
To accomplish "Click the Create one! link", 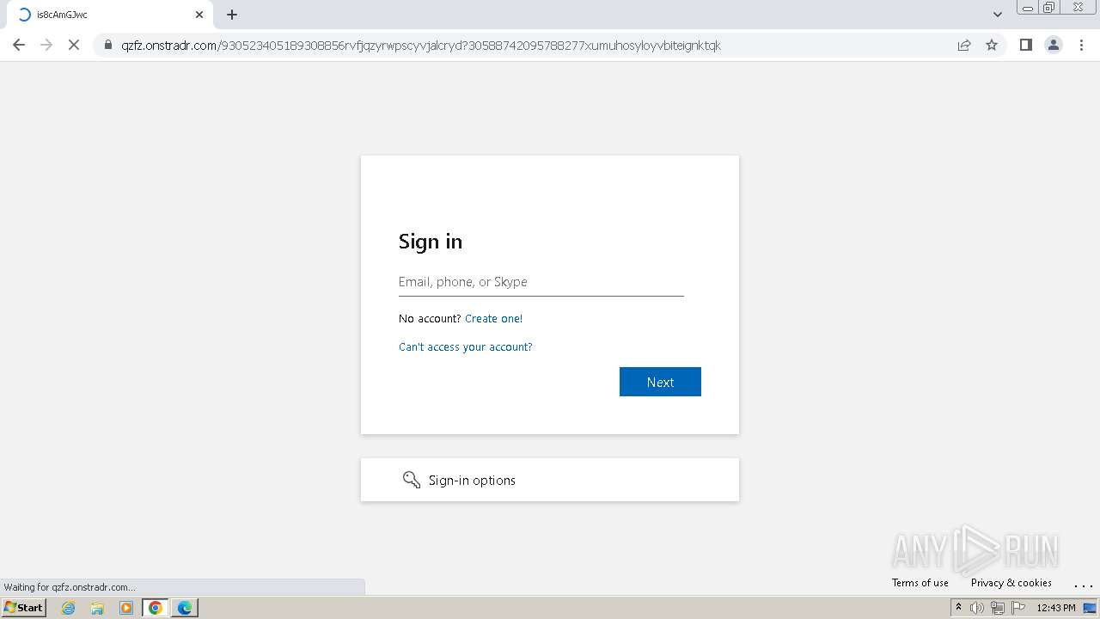I will click(493, 319).
